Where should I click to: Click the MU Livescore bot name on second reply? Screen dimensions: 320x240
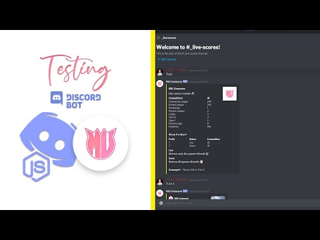pos(174,191)
